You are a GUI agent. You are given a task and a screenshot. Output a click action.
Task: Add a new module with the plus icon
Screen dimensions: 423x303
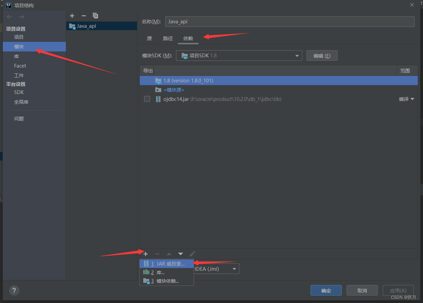pyautogui.click(x=72, y=16)
